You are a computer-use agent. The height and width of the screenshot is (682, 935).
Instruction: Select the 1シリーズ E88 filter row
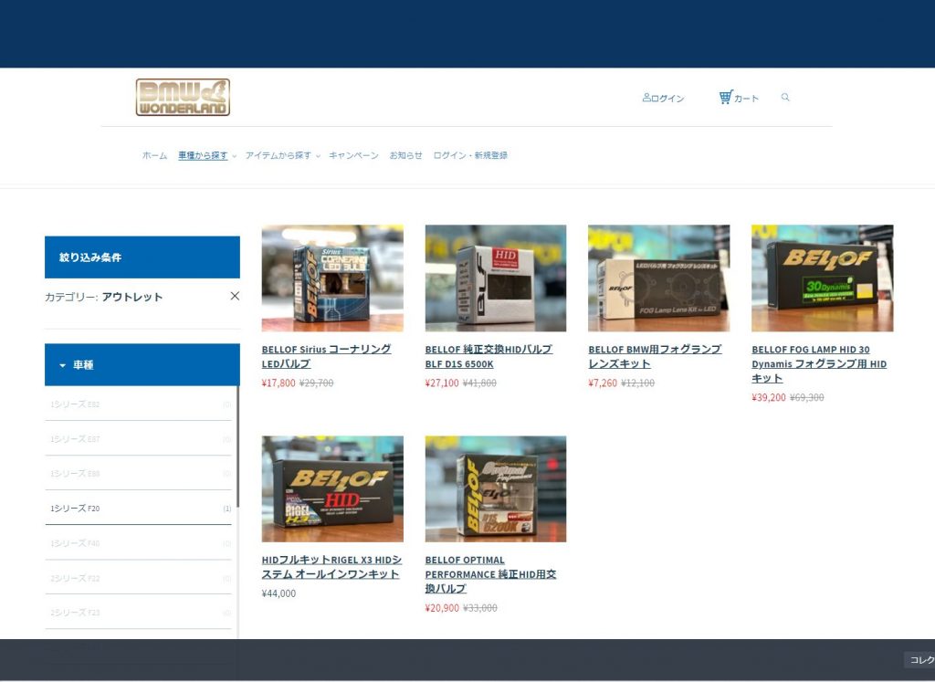coord(139,473)
